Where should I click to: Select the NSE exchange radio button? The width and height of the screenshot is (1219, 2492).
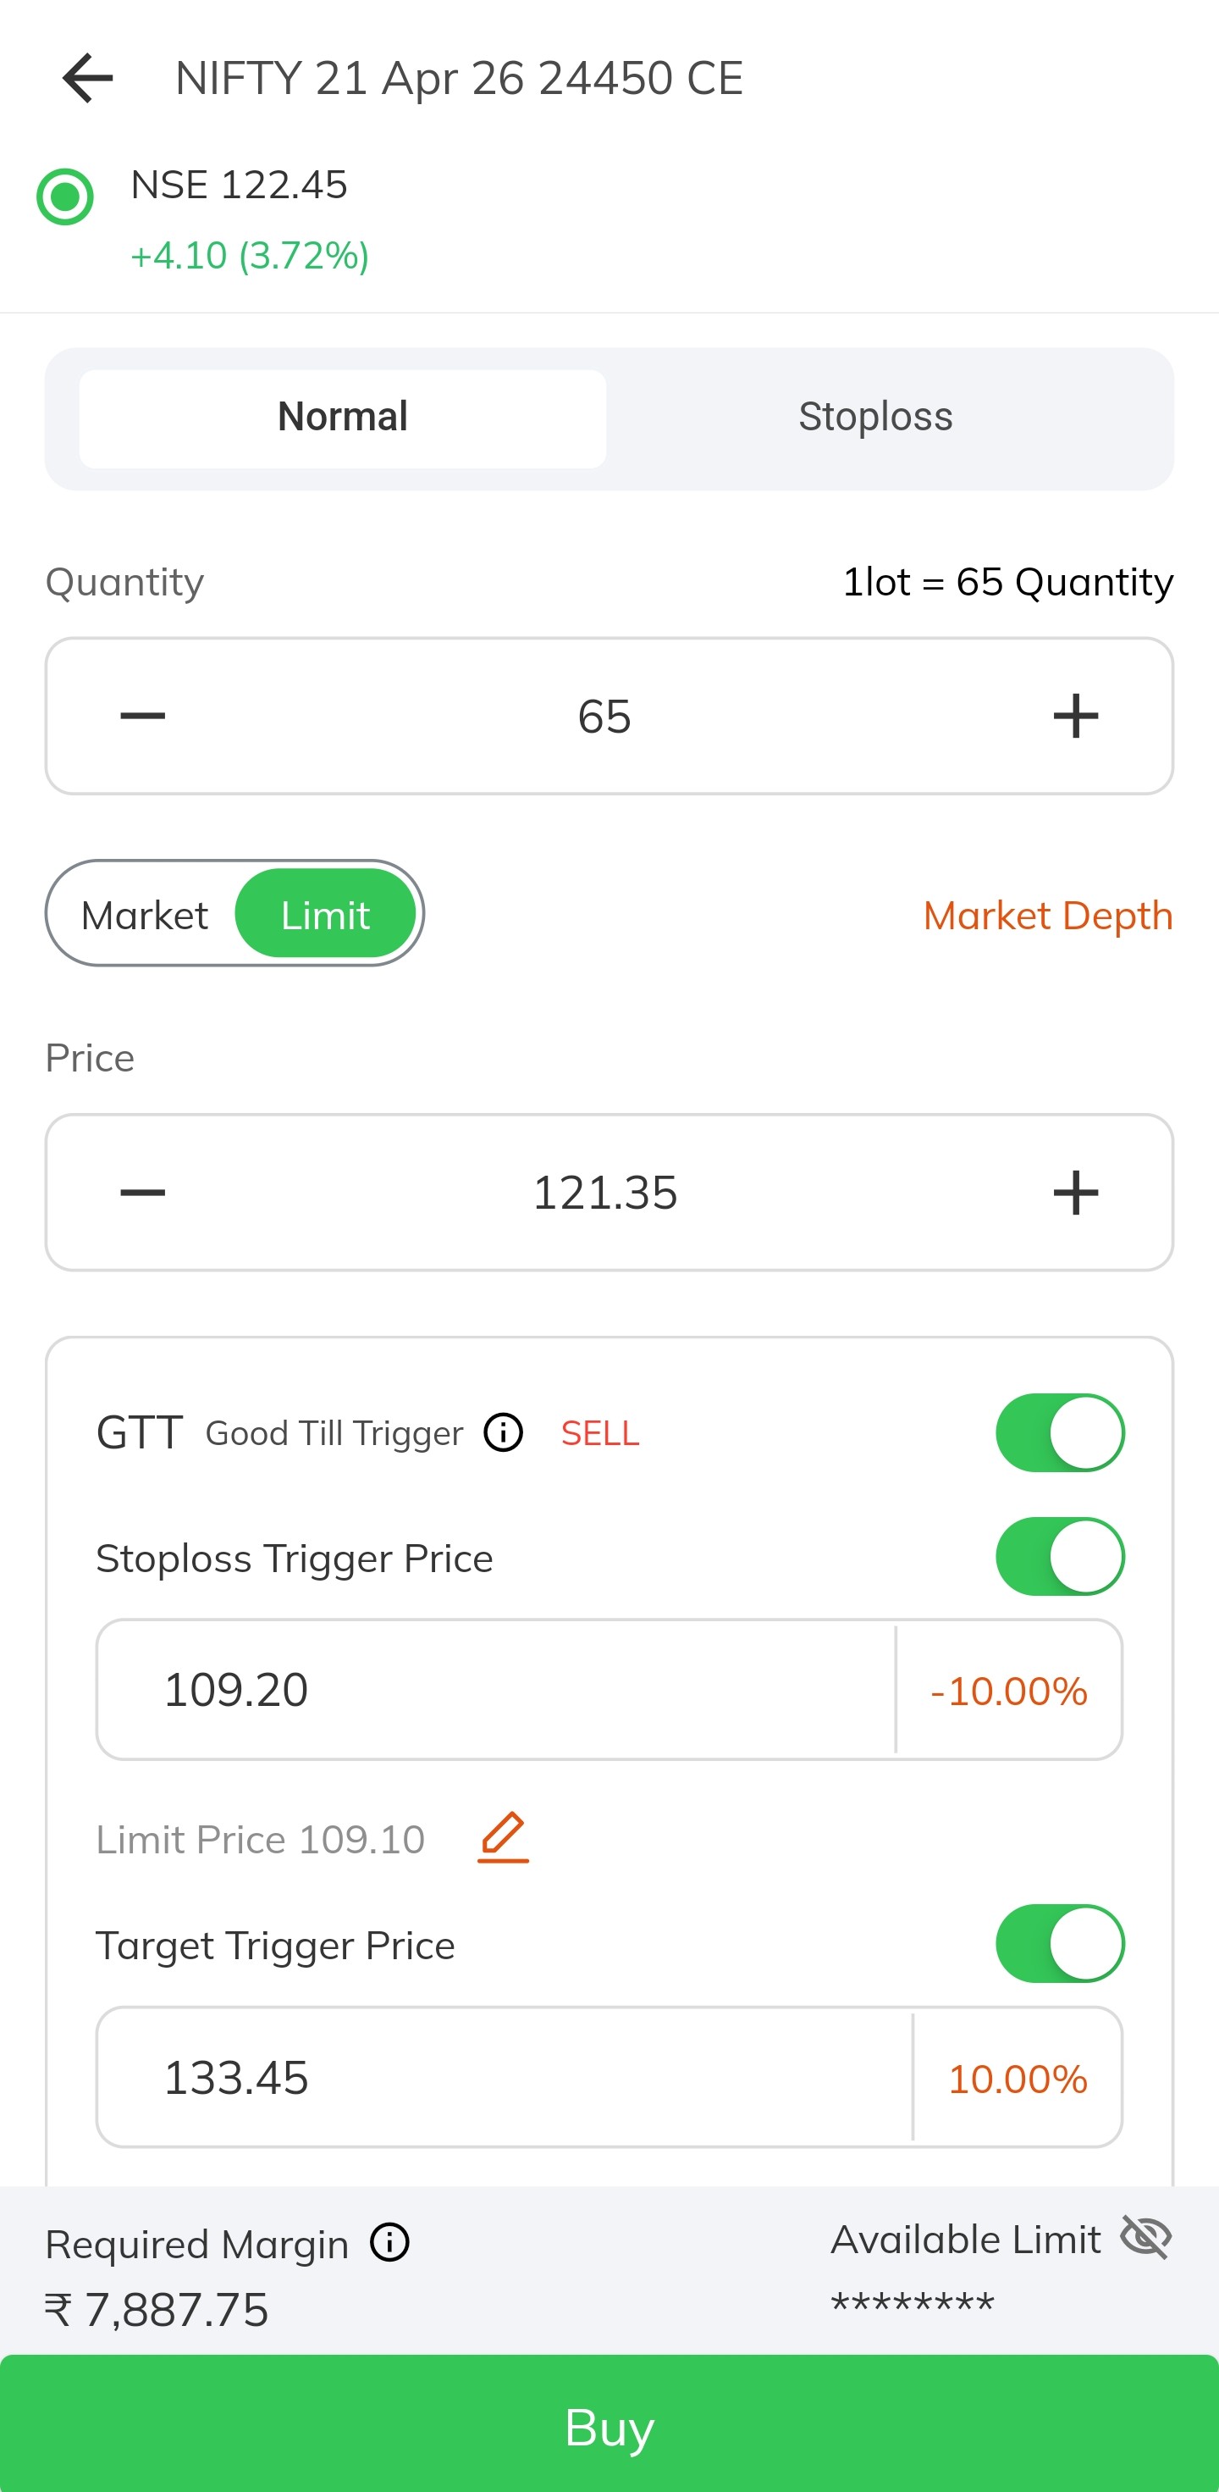65,197
